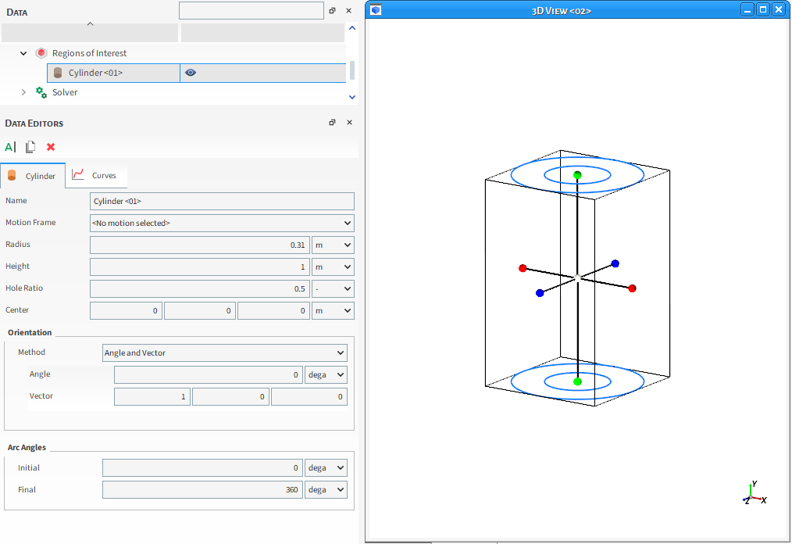Click the Radius value field
This screenshot has width=792, height=544.
tap(199, 245)
